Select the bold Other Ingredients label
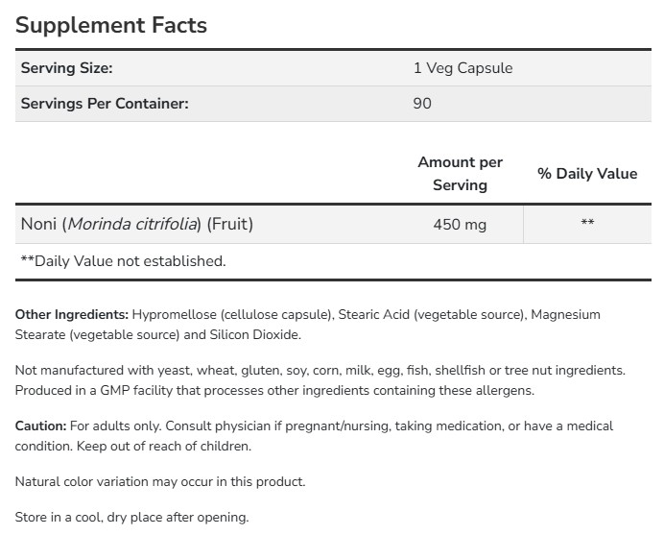The height and width of the screenshot is (535, 664). pyautogui.click(x=72, y=315)
